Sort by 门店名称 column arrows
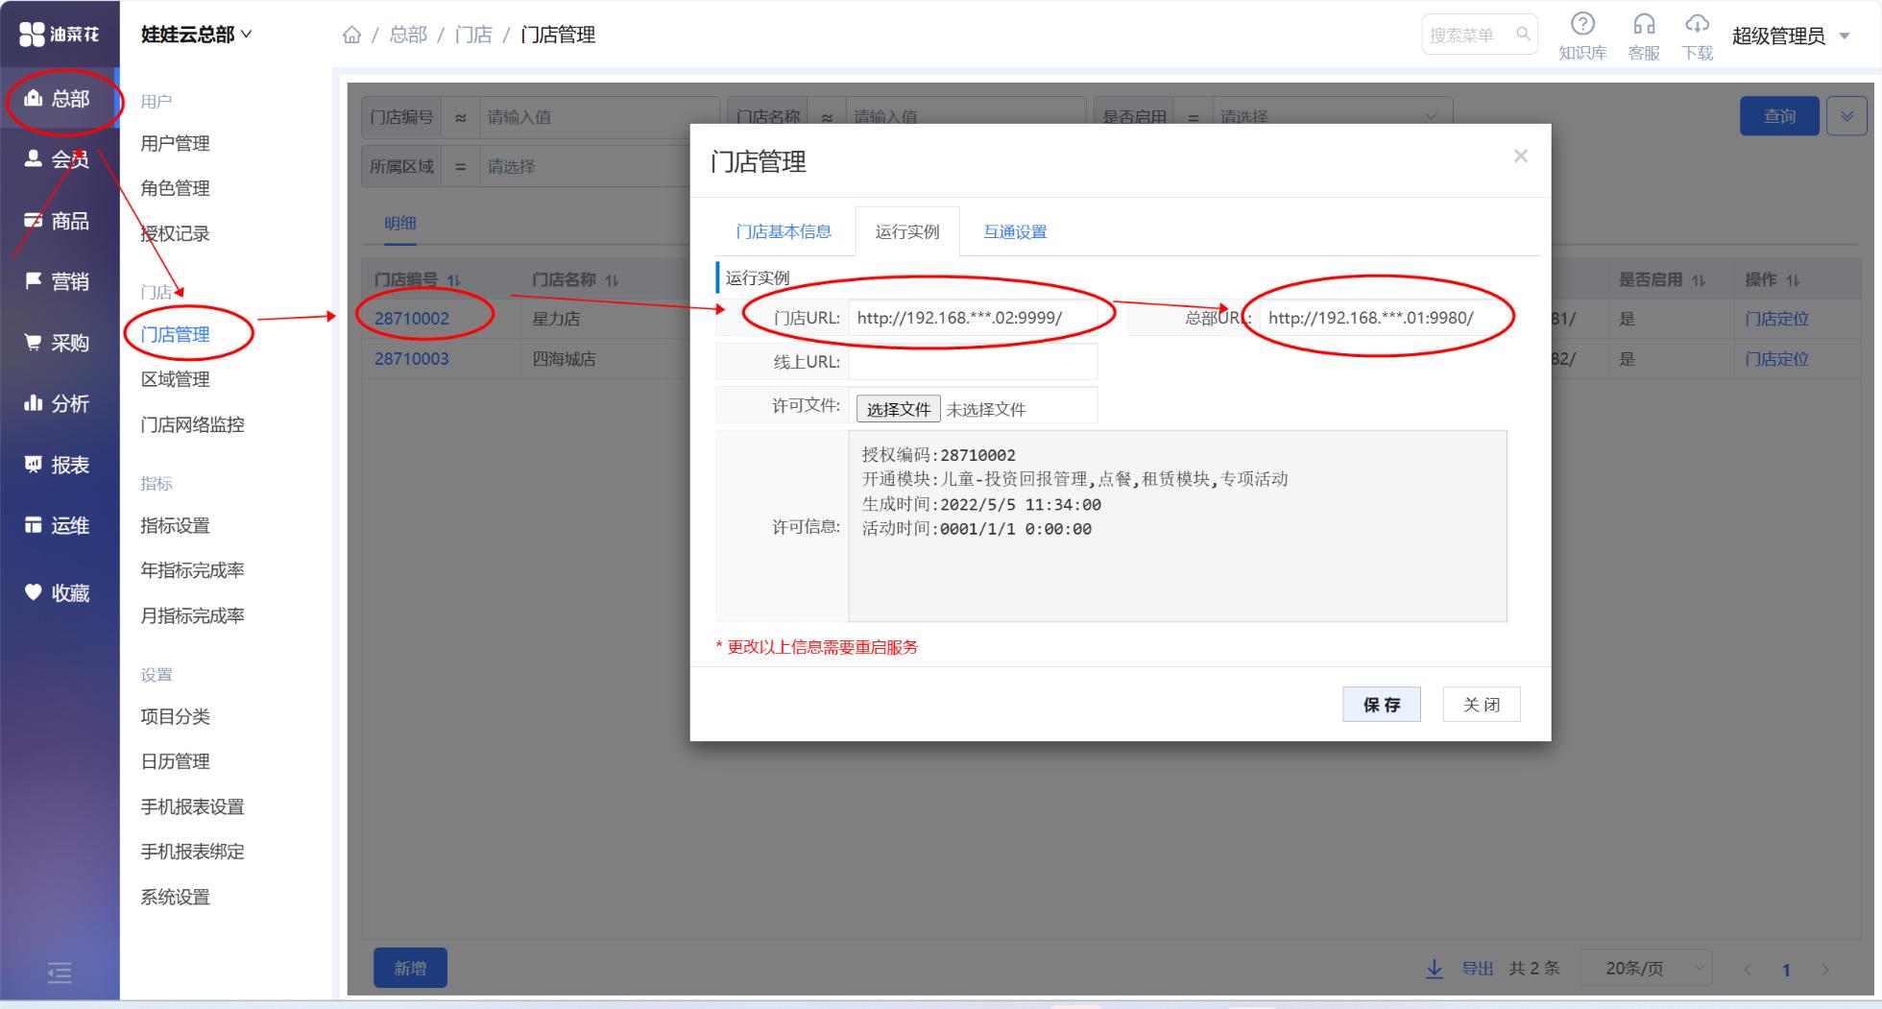 (x=612, y=280)
